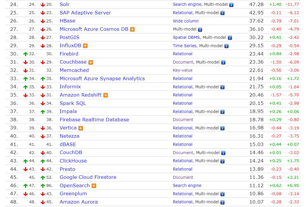The image size is (306, 207).
Task: Click the info icon in Informix row
Action: click(222, 87)
